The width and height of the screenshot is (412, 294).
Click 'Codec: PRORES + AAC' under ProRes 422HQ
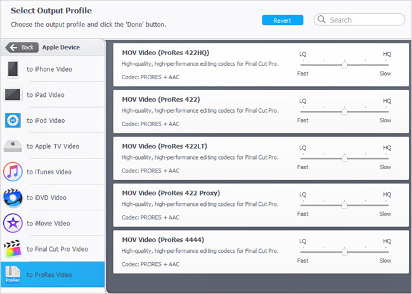tap(151, 77)
